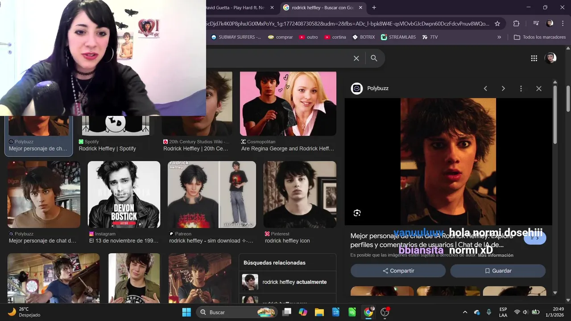Expand hidden bookmarks chevron

coord(499,37)
